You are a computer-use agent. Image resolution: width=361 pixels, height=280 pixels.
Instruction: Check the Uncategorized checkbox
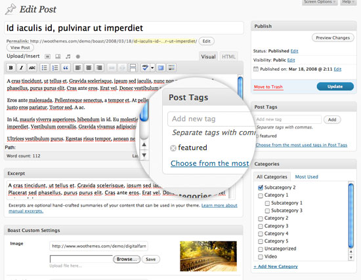(261, 249)
